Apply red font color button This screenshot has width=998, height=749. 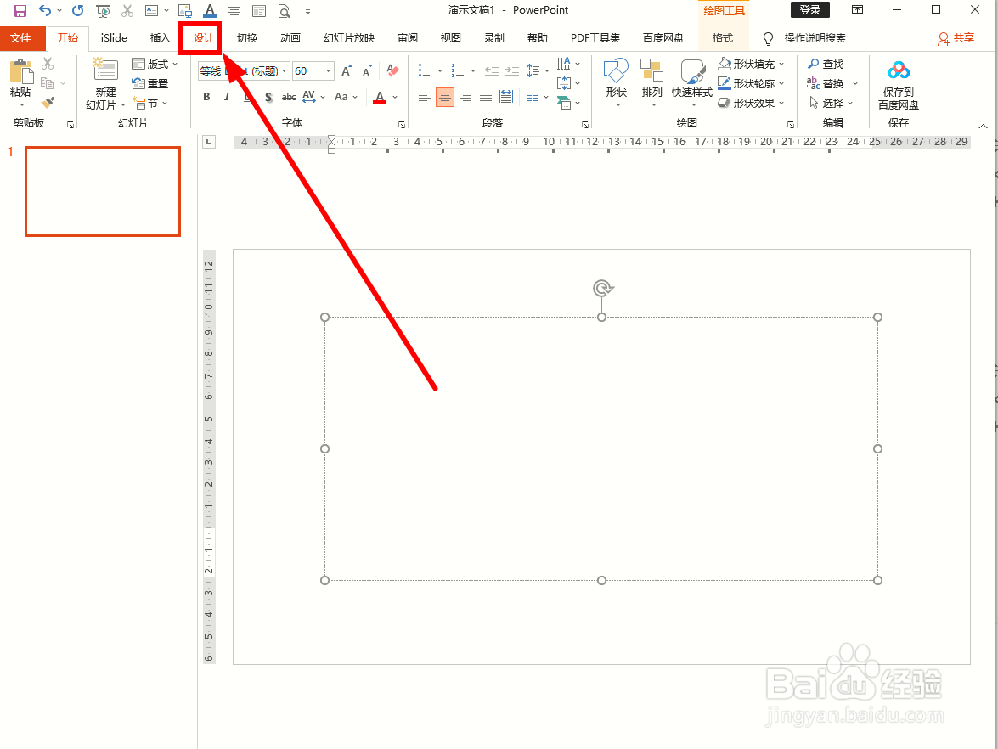click(380, 97)
